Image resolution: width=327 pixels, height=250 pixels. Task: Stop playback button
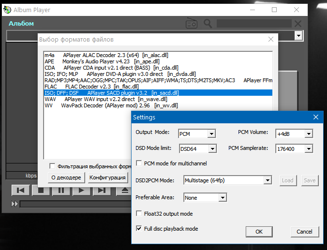41,190
